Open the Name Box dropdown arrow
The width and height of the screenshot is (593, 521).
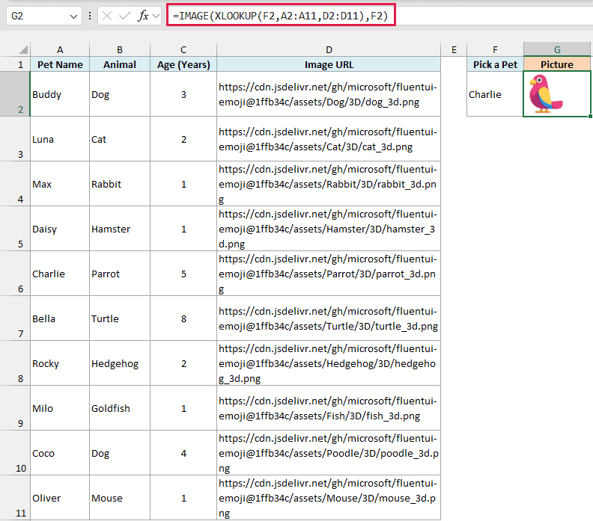click(x=73, y=16)
